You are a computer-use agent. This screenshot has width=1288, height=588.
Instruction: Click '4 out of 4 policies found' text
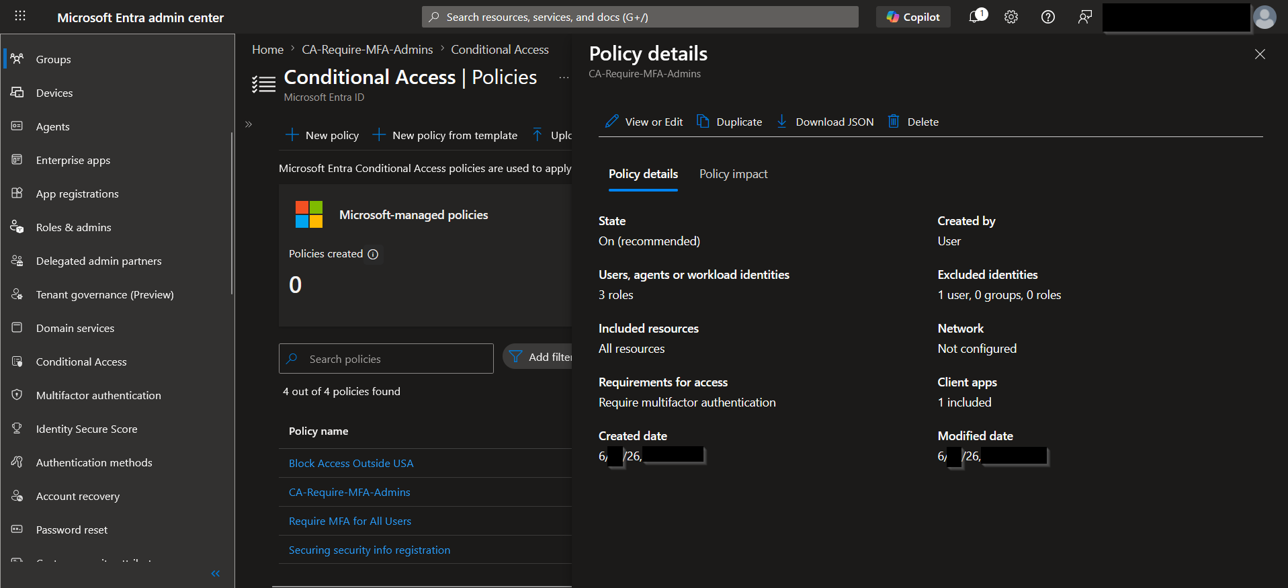[341, 391]
